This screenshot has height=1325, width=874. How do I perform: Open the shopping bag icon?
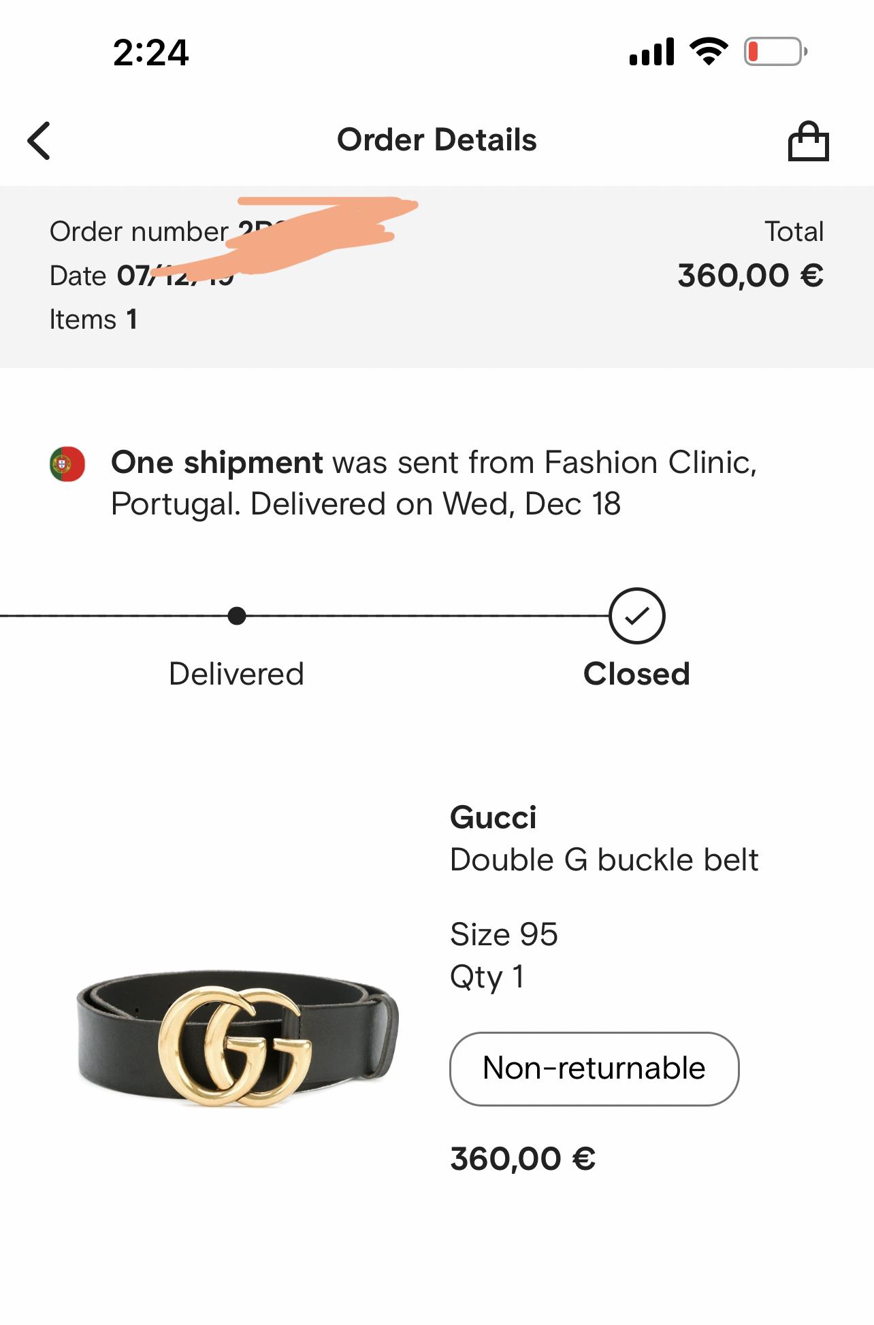pos(808,141)
